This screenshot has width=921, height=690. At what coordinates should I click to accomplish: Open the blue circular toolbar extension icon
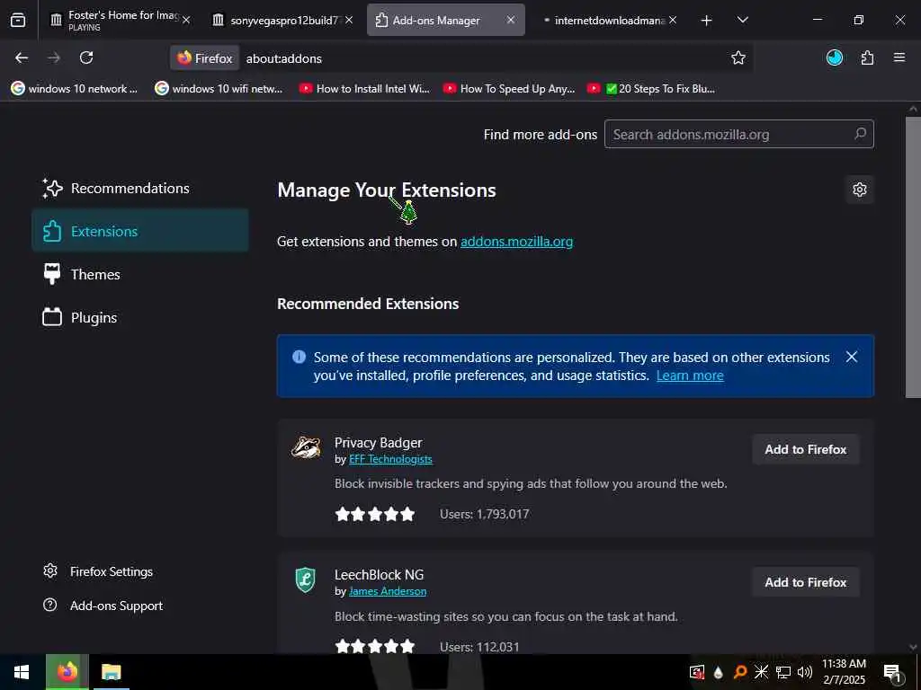click(x=834, y=57)
